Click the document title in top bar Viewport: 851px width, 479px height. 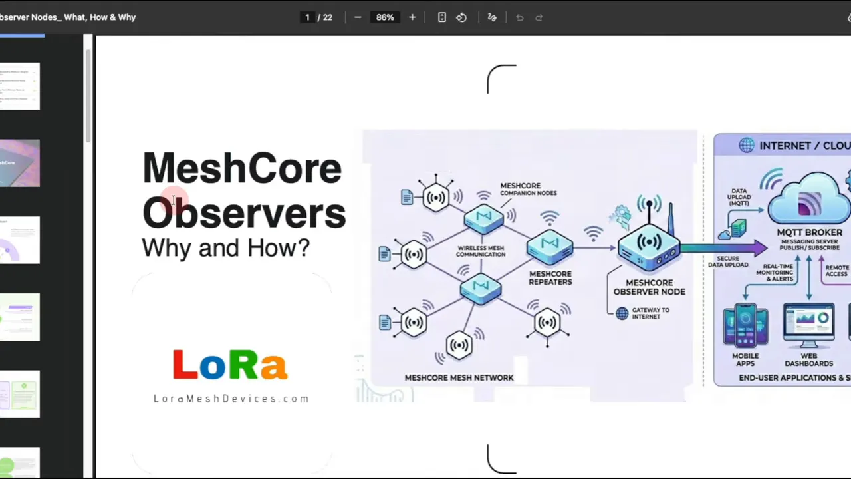[x=68, y=17]
